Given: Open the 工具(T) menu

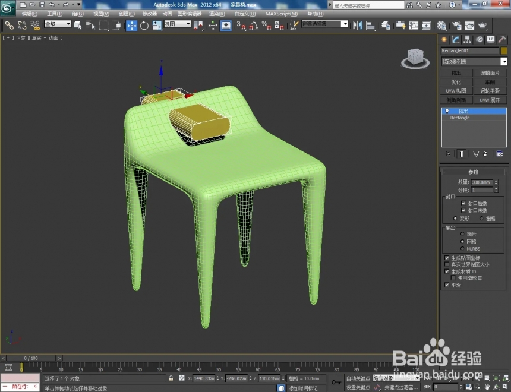Looking at the screenshot, I should pos(55,14).
